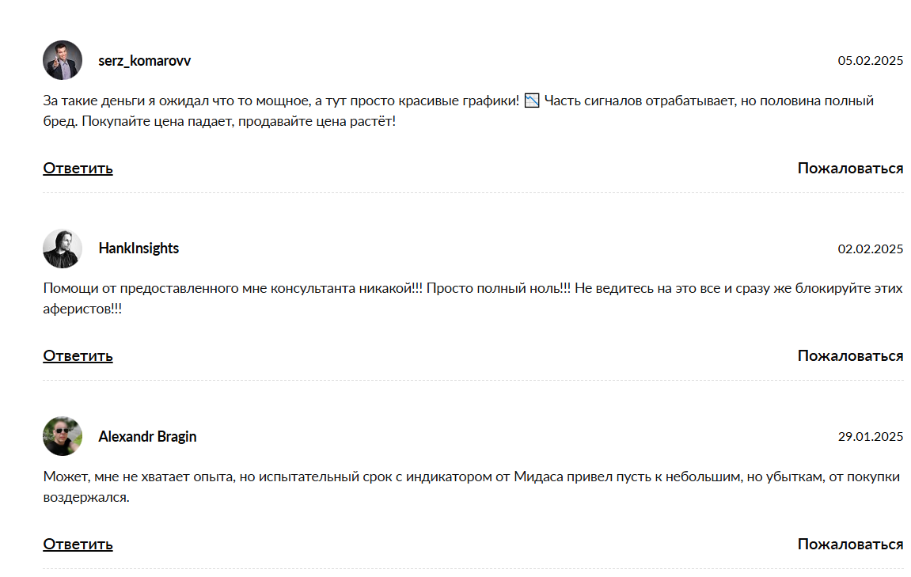Click the chart emoji in first review
This screenshot has width=911, height=577.
[532, 101]
